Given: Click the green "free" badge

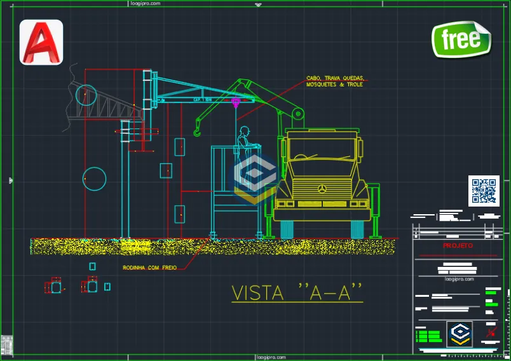Looking at the screenshot, I should (x=461, y=39).
